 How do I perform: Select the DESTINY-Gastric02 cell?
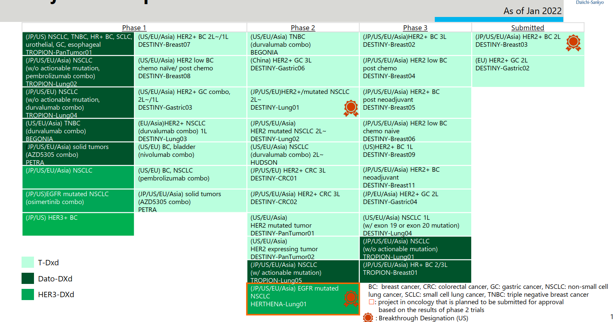click(x=528, y=71)
